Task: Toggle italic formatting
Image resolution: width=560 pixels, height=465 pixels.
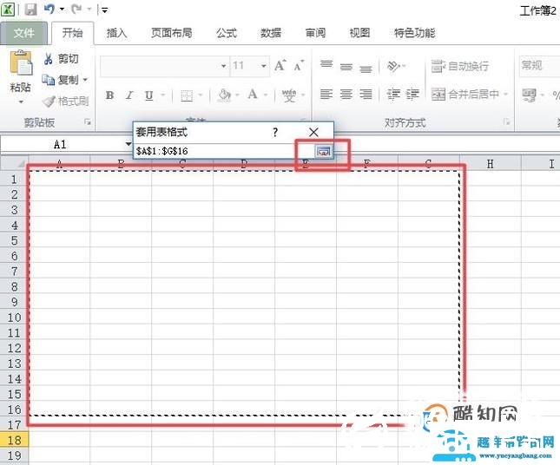Action: coord(129,95)
